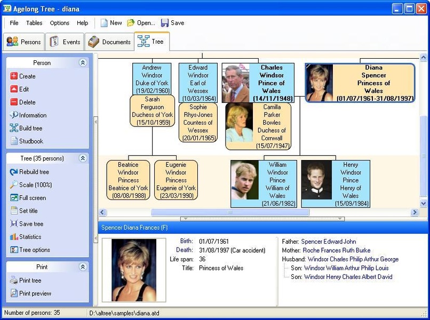
Task: Follow the Mother link Roche Frances Ruth Burke
Action: click(337, 250)
